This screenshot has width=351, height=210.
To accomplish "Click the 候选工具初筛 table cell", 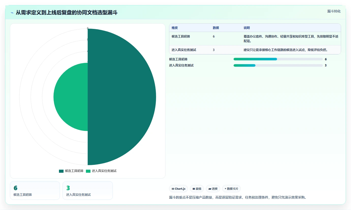I will (181, 37).
